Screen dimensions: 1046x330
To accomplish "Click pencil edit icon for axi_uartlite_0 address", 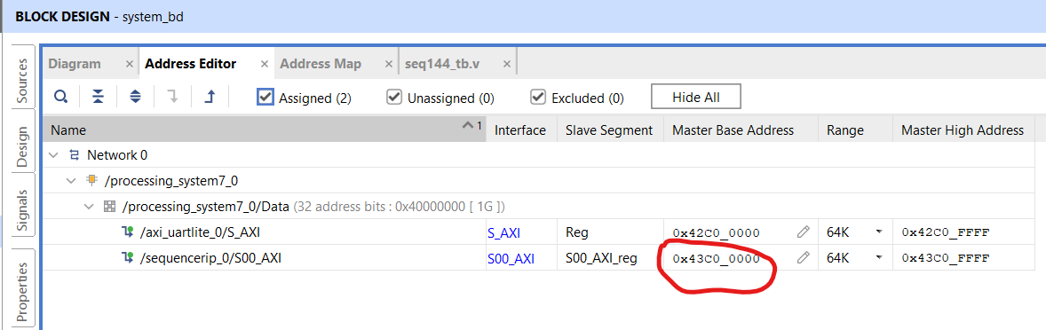I will tap(804, 232).
